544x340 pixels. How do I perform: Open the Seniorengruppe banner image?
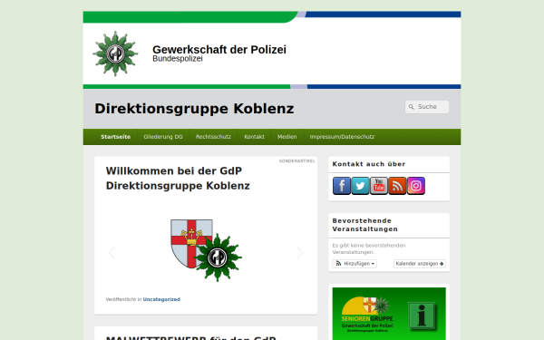(x=389, y=314)
